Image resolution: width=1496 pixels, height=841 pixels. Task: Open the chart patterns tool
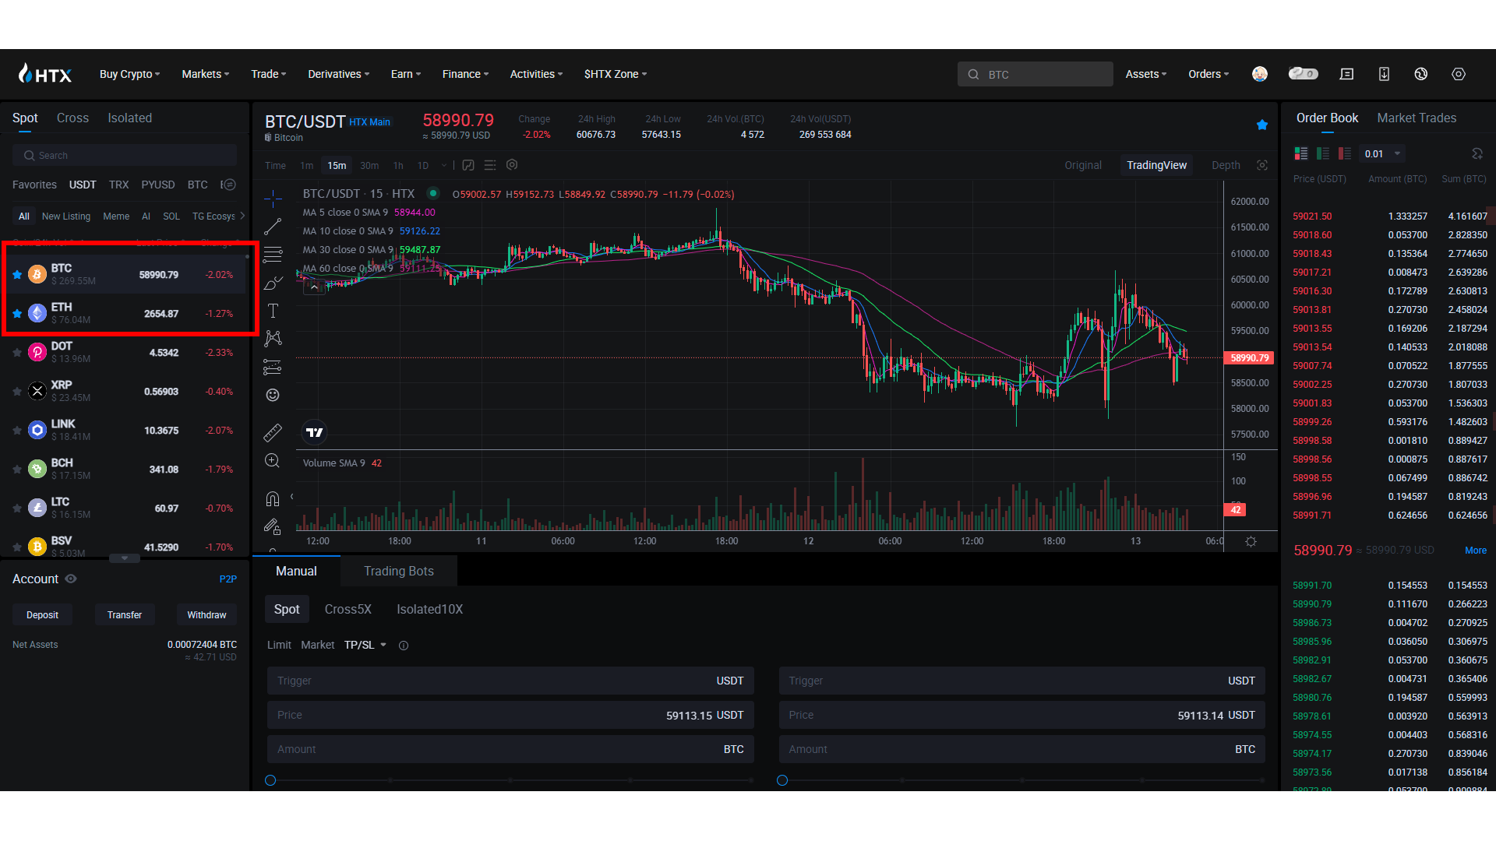click(273, 339)
